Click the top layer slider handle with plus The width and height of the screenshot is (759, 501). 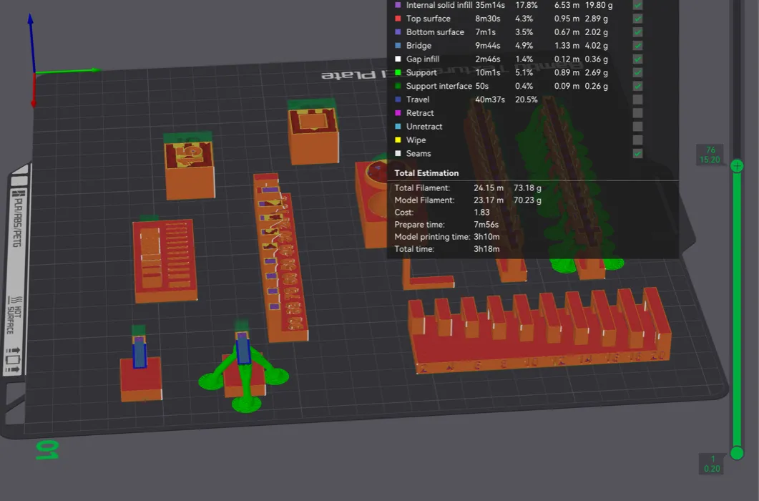737,166
